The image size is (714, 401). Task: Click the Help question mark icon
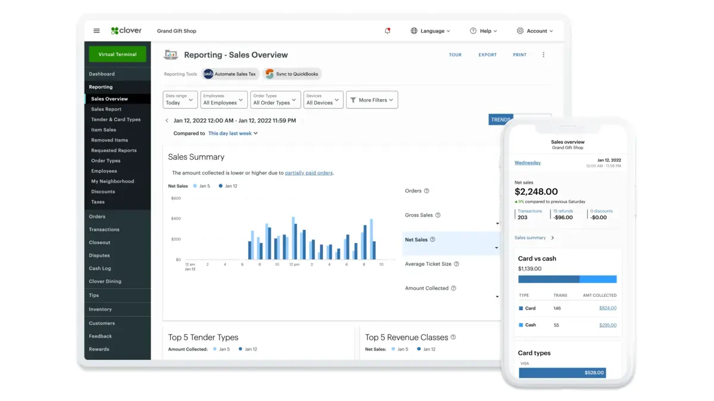click(x=473, y=31)
